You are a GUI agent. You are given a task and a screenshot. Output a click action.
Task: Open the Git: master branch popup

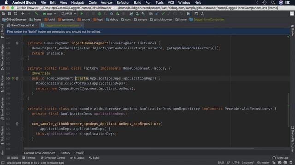point(263,163)
